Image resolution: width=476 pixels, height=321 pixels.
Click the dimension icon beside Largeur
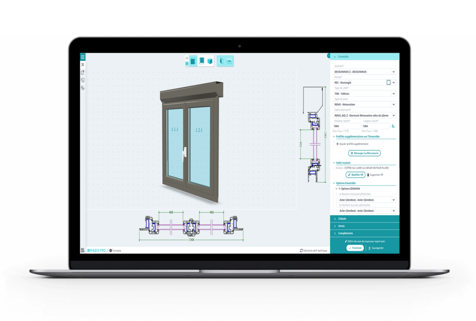click(393, 126)
